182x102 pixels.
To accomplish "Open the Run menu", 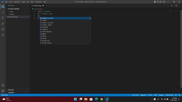I will click(32, 2).
